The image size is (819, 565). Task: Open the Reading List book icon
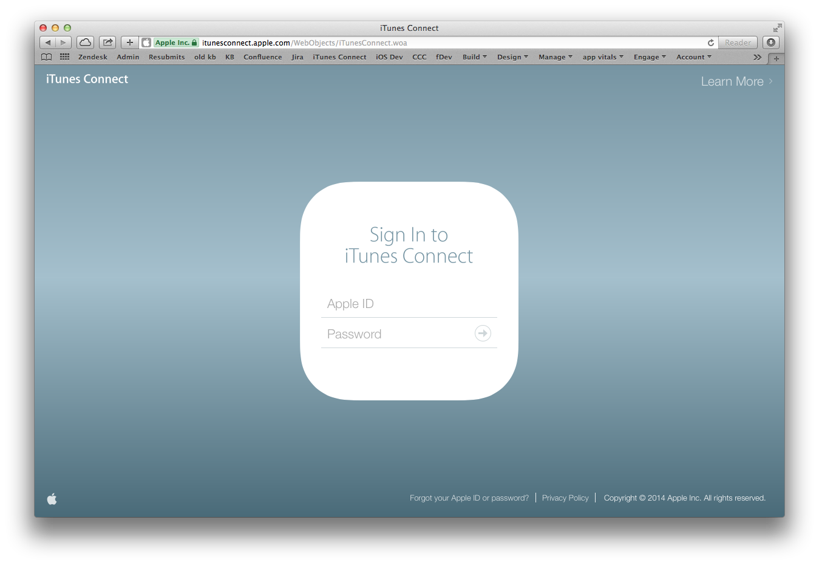pos(46,57)
